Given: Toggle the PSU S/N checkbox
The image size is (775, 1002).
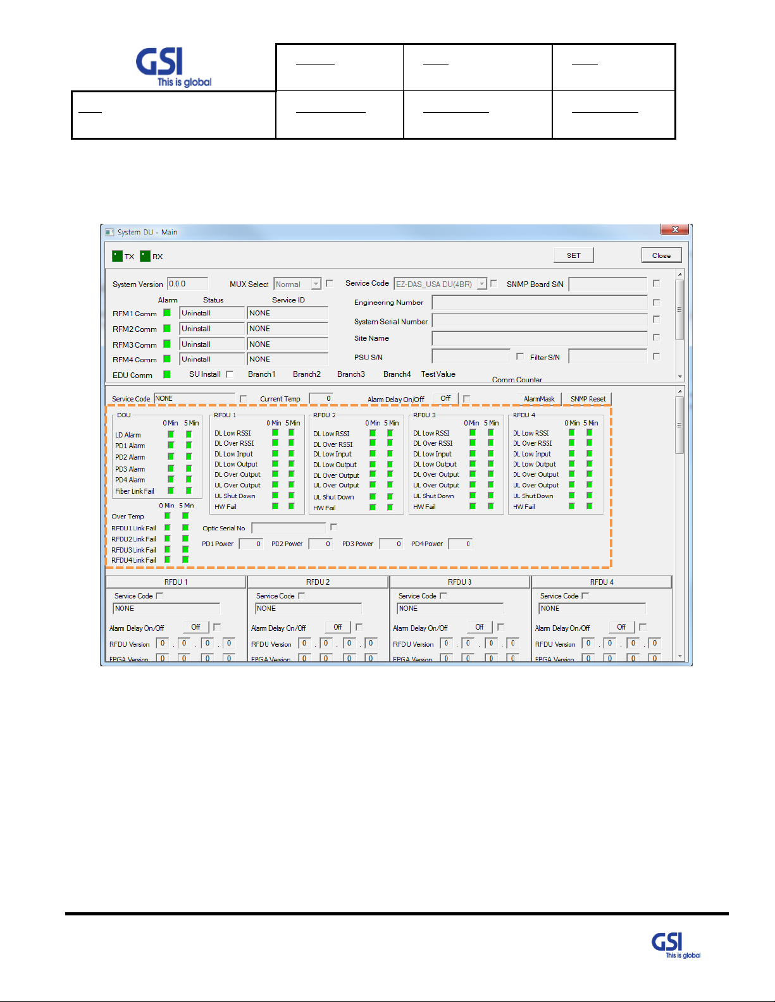Looking at the screenshot, I should [x=519, y=357].
